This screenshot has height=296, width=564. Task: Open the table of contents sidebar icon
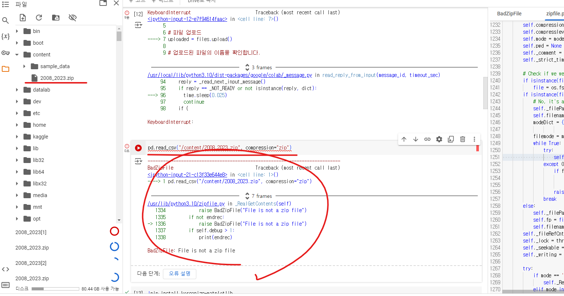click(x=6, y=4)
